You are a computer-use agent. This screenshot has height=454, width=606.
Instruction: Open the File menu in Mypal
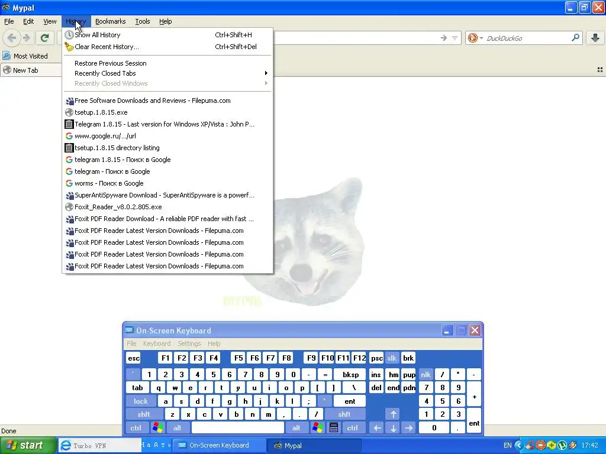click(x=9, y=21)
